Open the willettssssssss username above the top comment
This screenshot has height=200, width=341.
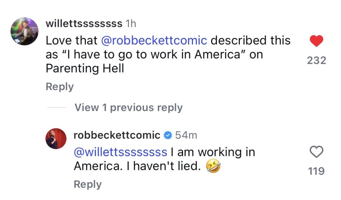coord(84,23)
